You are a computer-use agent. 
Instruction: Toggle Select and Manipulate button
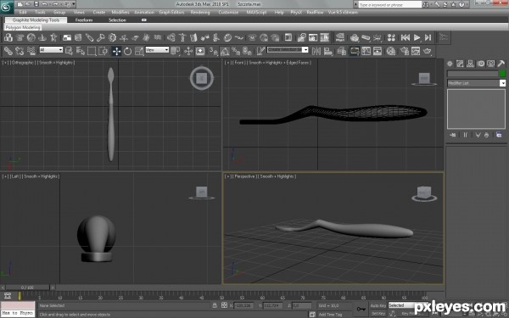point(188,51)
